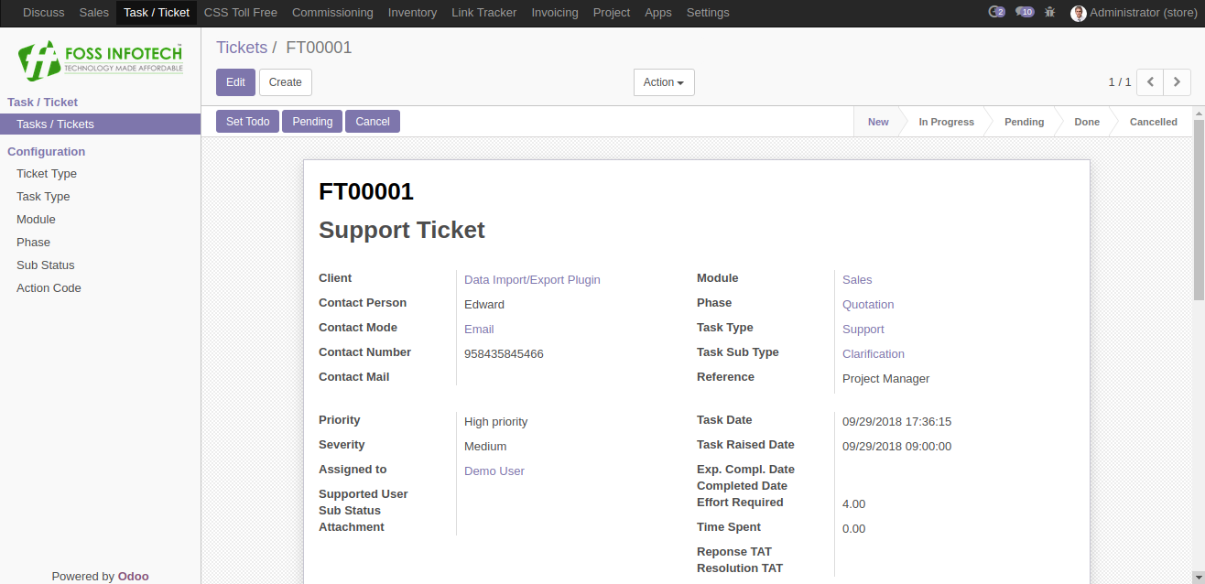This screenshot has height=584, width=1205.
Task: Set the ticket stage to In Progress
Action: pos(946,122)
